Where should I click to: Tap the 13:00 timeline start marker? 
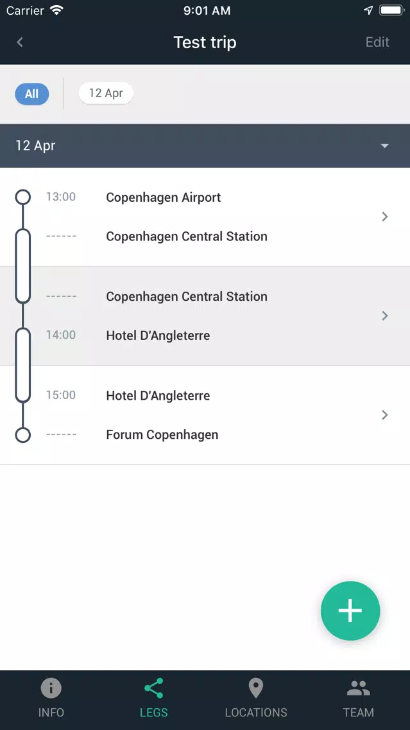point(23,197)
